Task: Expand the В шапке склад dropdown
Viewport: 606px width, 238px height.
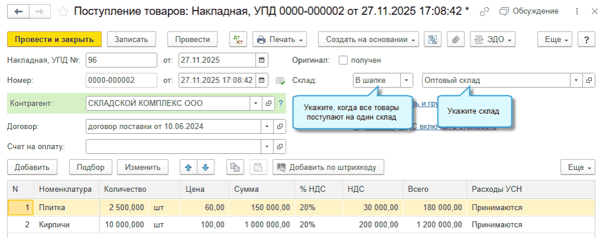Action: point(407,80)
